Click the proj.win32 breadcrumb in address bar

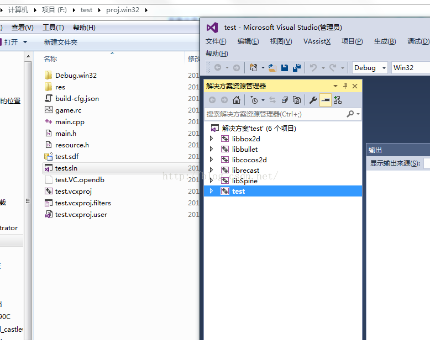(123, 10)
